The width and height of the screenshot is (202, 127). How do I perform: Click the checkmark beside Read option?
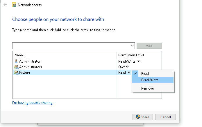tap(135, 74)
